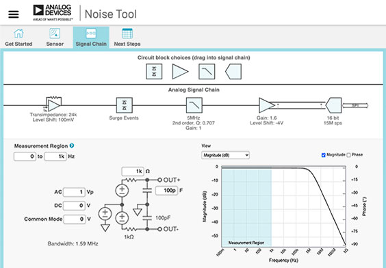Click the 100p capacitor value field
This screenshot has height=268, width=386.
tap(167, 190)
